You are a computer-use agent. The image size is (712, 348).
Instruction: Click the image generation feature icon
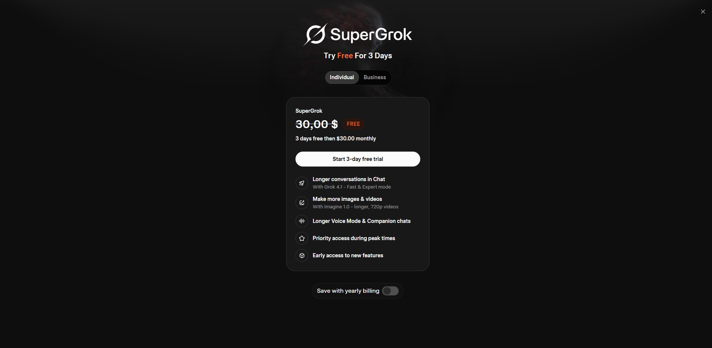[302, 203]
